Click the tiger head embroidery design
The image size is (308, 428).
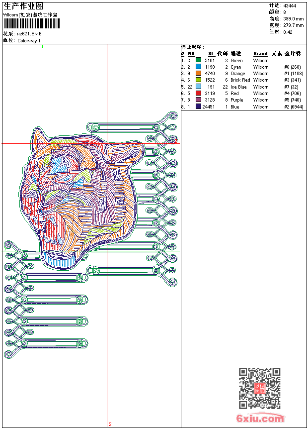(x=84, y=194)
